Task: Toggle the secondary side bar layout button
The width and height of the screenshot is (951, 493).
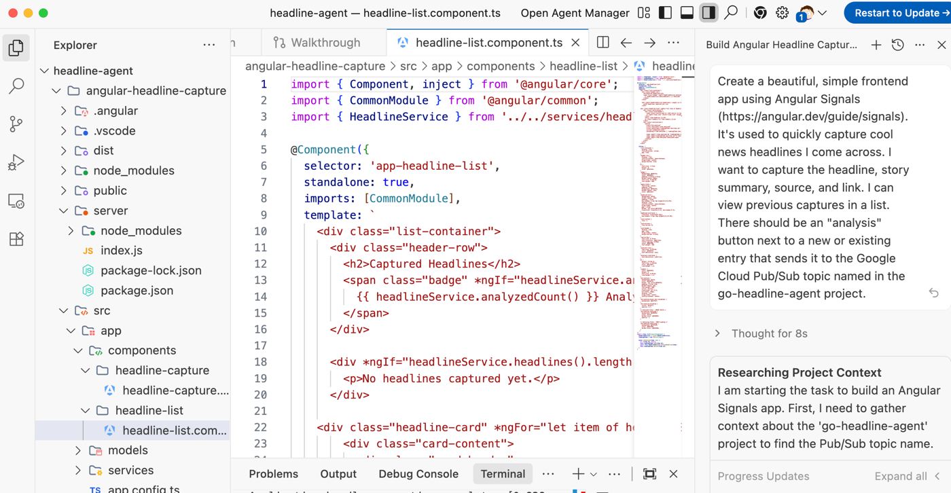Action: (708, 13)
